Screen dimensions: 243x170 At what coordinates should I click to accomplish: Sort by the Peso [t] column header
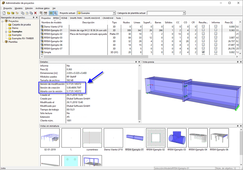(x=229, y=22)
